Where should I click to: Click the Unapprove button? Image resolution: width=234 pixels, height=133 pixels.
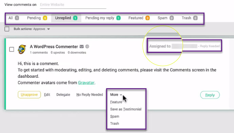click(x=29, y=95)
